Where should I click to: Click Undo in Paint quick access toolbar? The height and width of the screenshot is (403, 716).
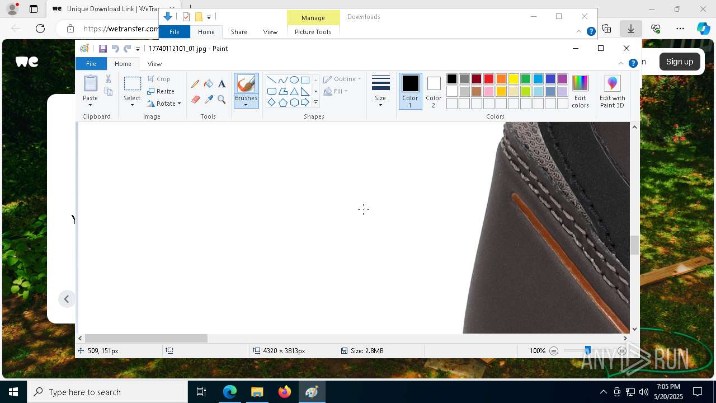[x=115, y=49]
